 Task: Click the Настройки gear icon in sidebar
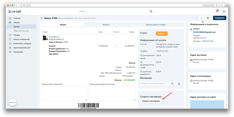[10, 52]
